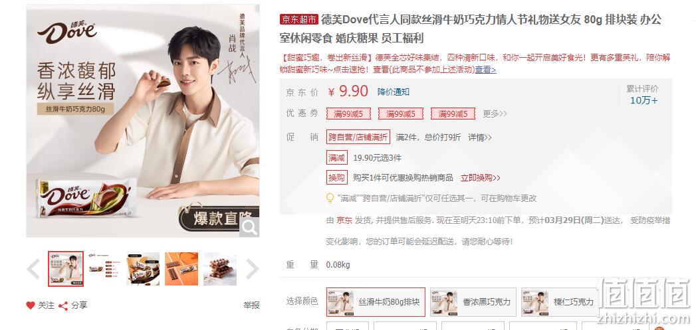Select the 香浓黑巧克力 flavor option
This screenshot has width=696, height=330.
coord(473,302)
